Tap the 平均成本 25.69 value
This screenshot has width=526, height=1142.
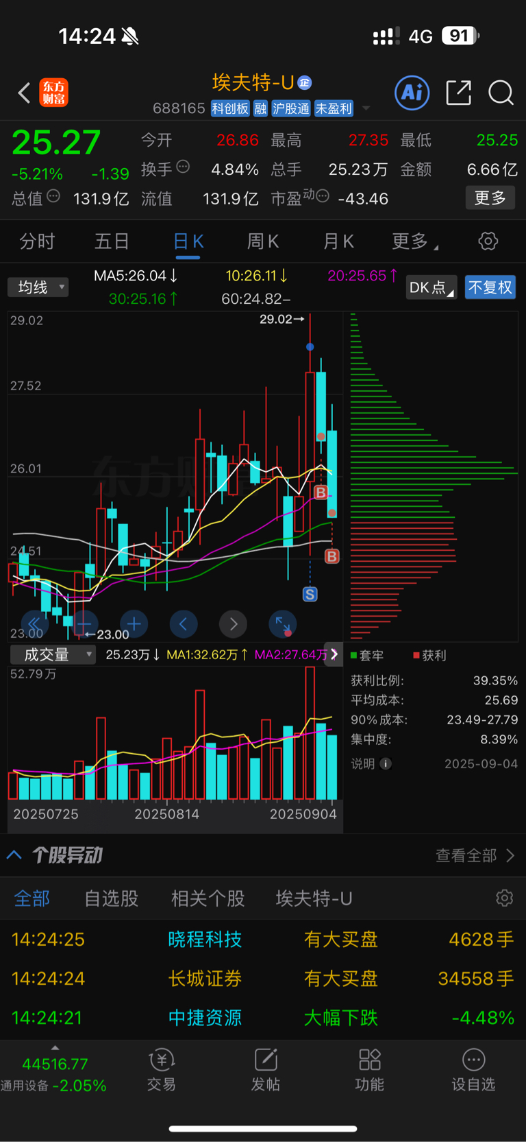[x=501, y=700]
